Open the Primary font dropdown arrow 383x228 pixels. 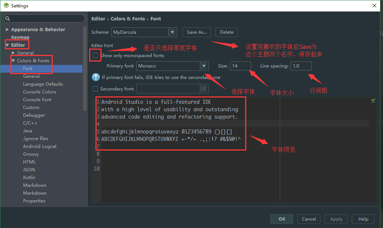coord(204,66)
